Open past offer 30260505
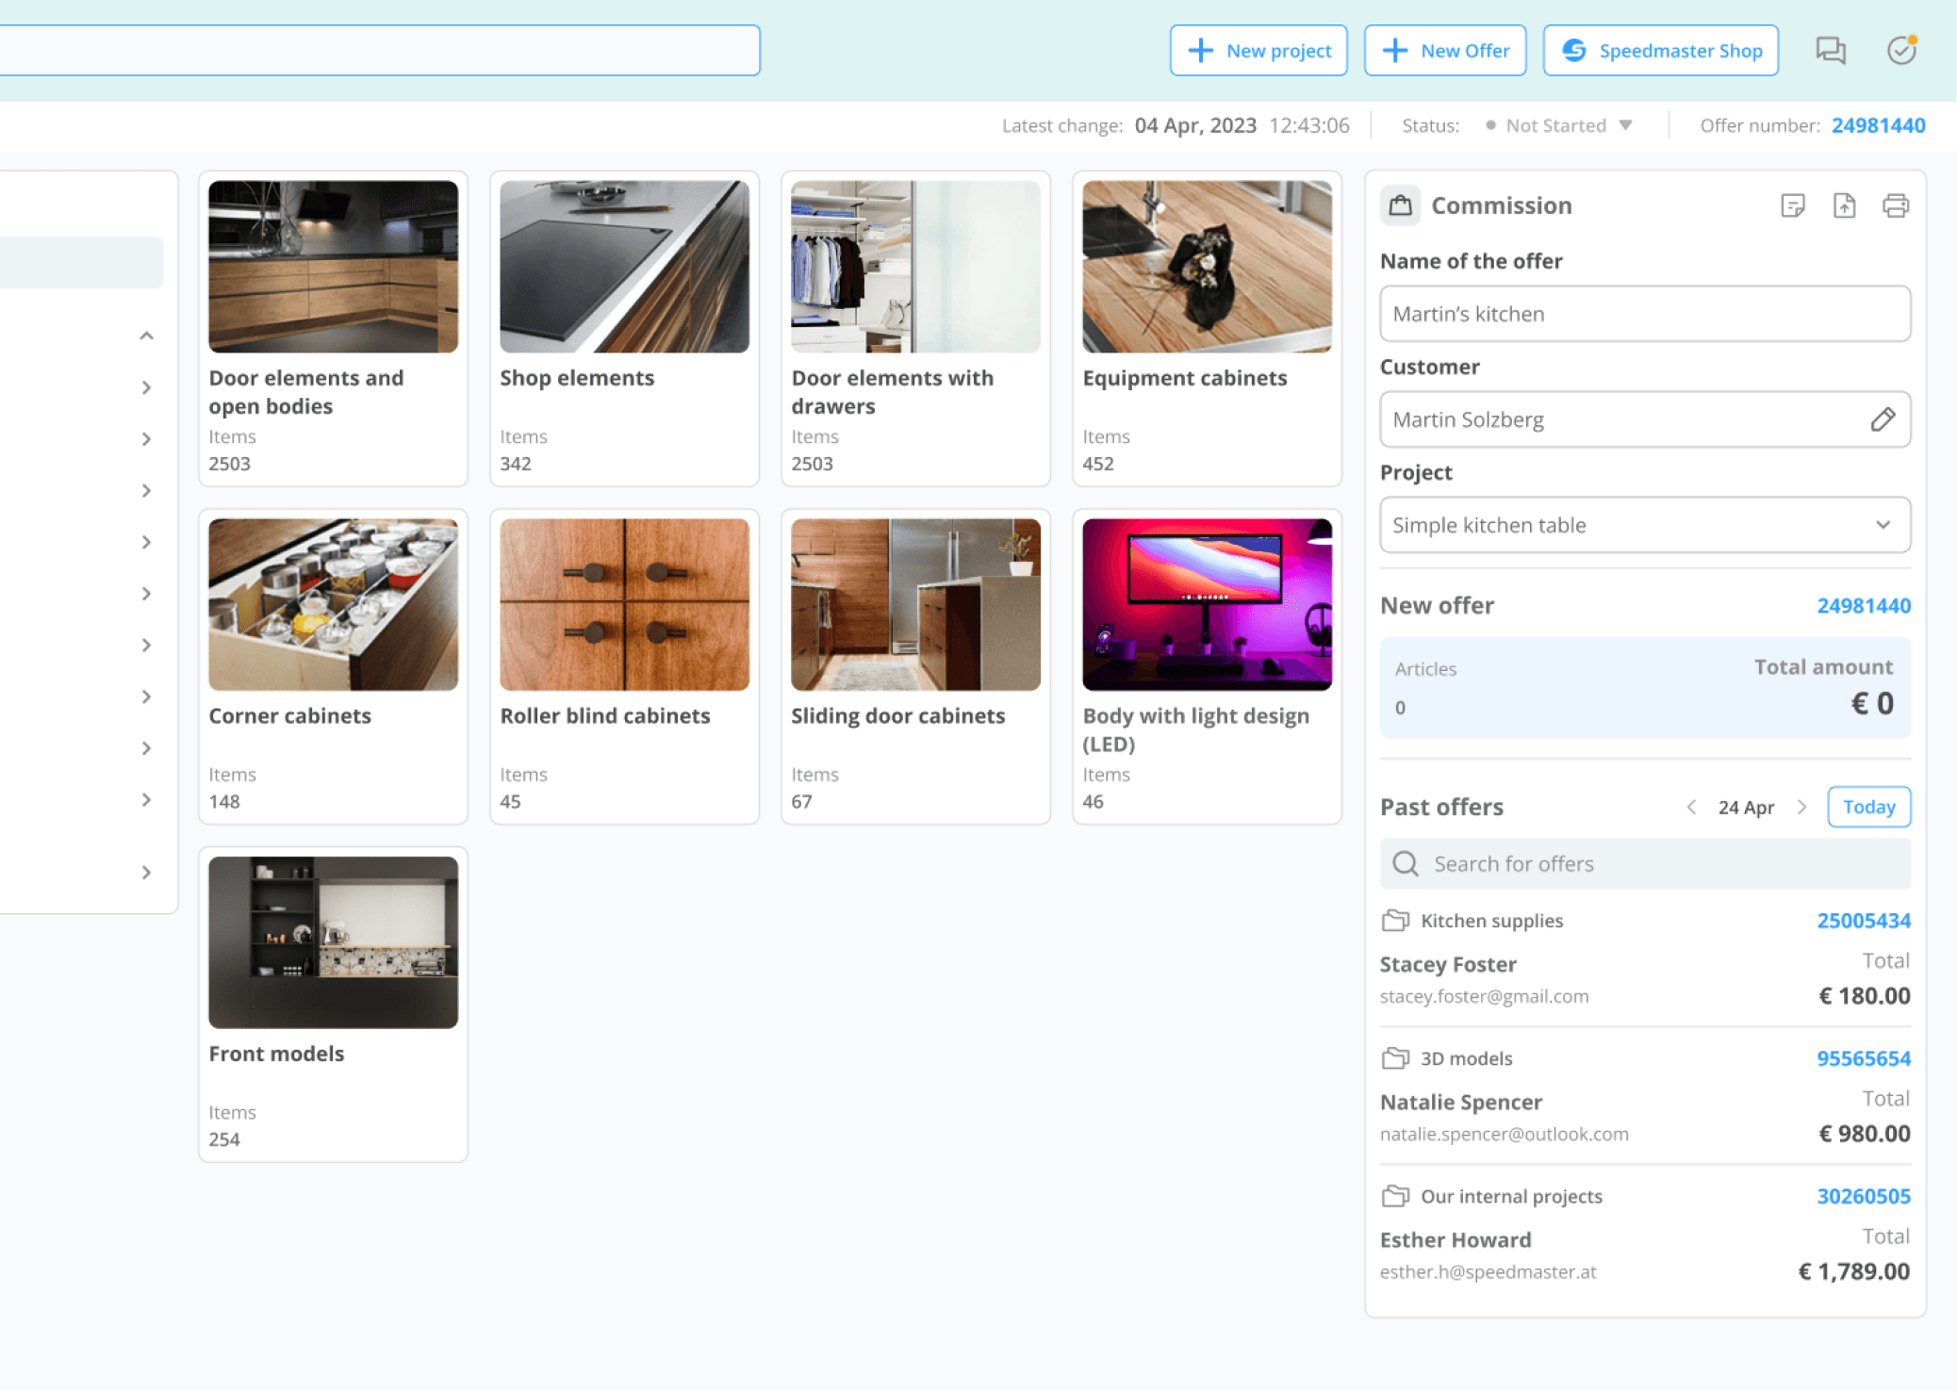The width and height of the screenshot is (1957, 1391). point(1864,1196)
